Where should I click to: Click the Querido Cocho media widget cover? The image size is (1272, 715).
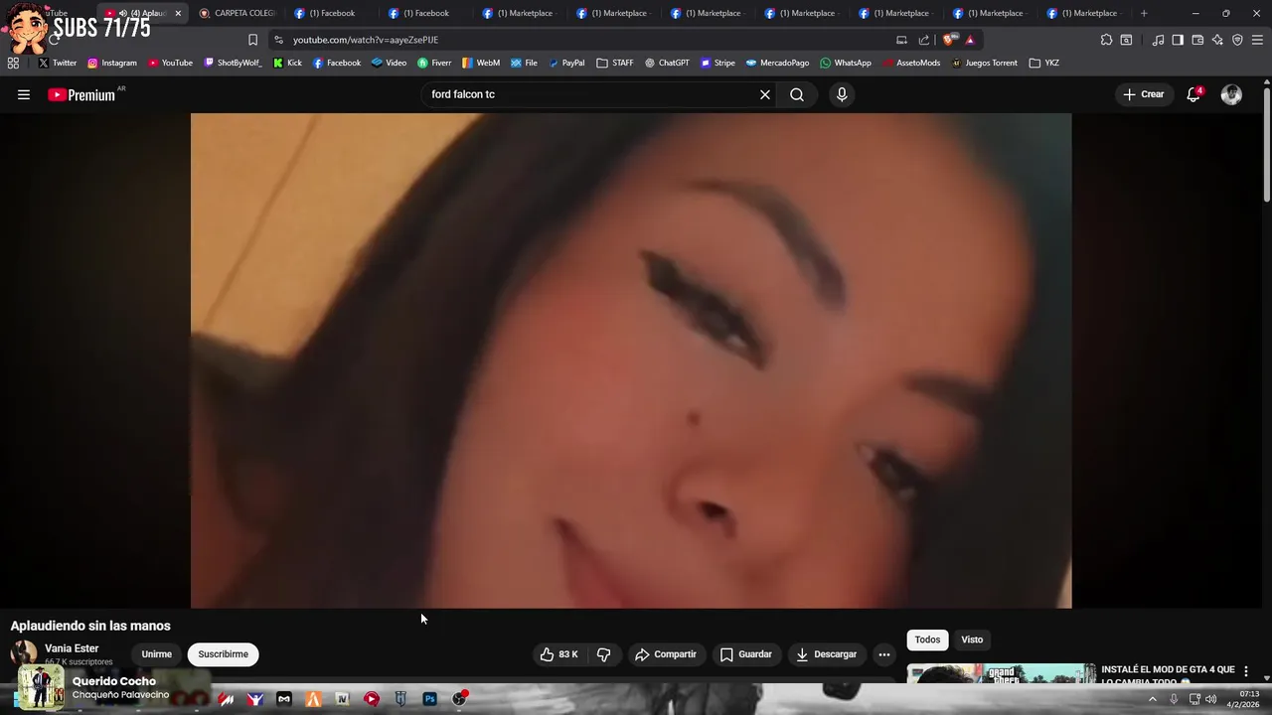coord(41,688)
